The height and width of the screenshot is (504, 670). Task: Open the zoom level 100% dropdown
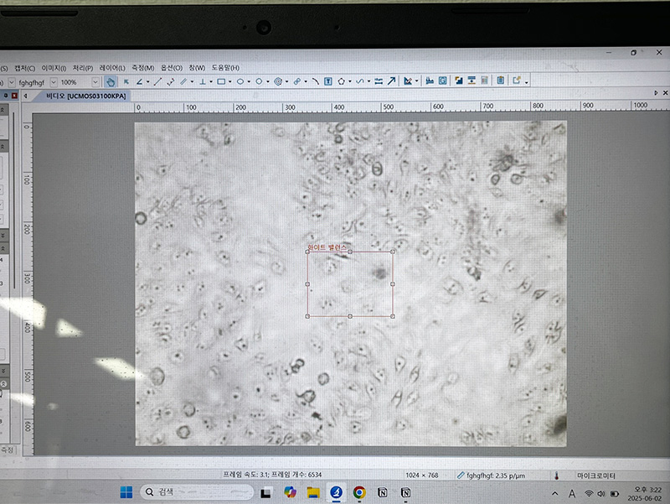tap(95, 82)
